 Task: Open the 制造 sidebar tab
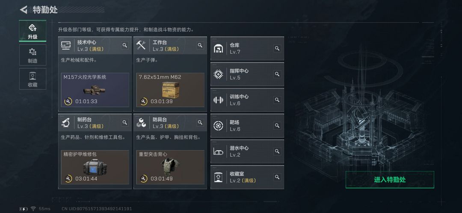coord(33,55)
